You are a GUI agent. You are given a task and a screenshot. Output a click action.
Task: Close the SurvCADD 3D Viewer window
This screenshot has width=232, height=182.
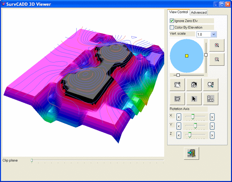(x=227, y=4)
